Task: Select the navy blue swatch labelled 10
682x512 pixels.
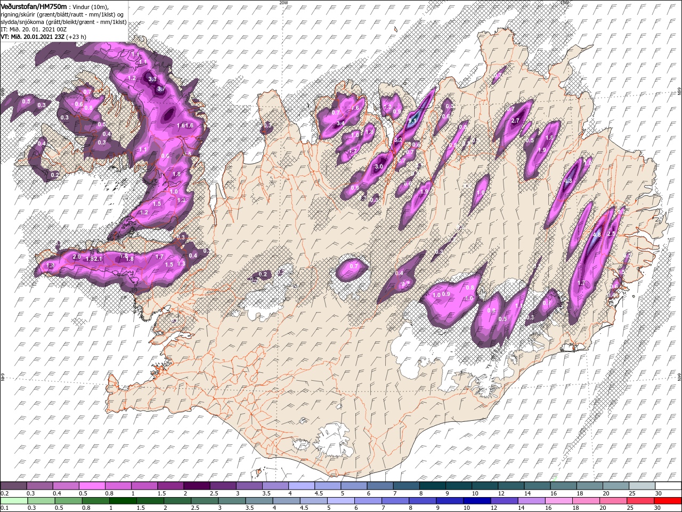Action: click(476, 500)
